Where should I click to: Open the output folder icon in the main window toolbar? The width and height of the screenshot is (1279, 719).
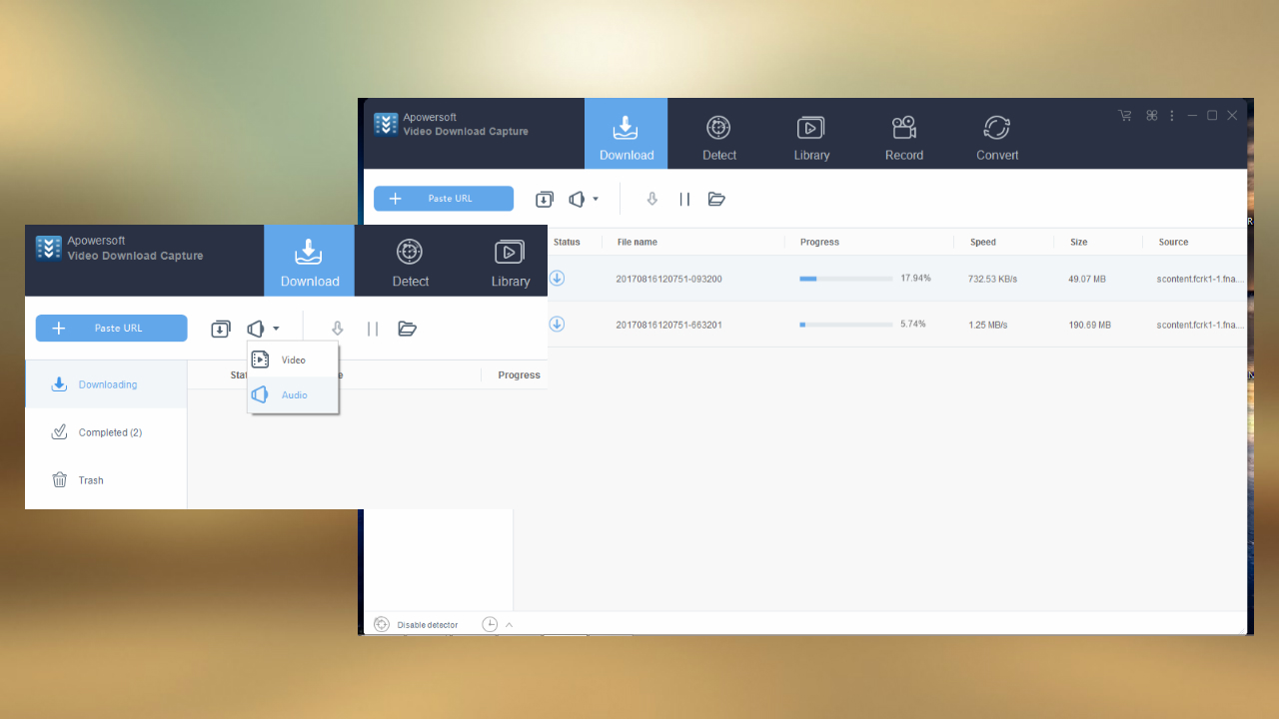pos(716,199)
